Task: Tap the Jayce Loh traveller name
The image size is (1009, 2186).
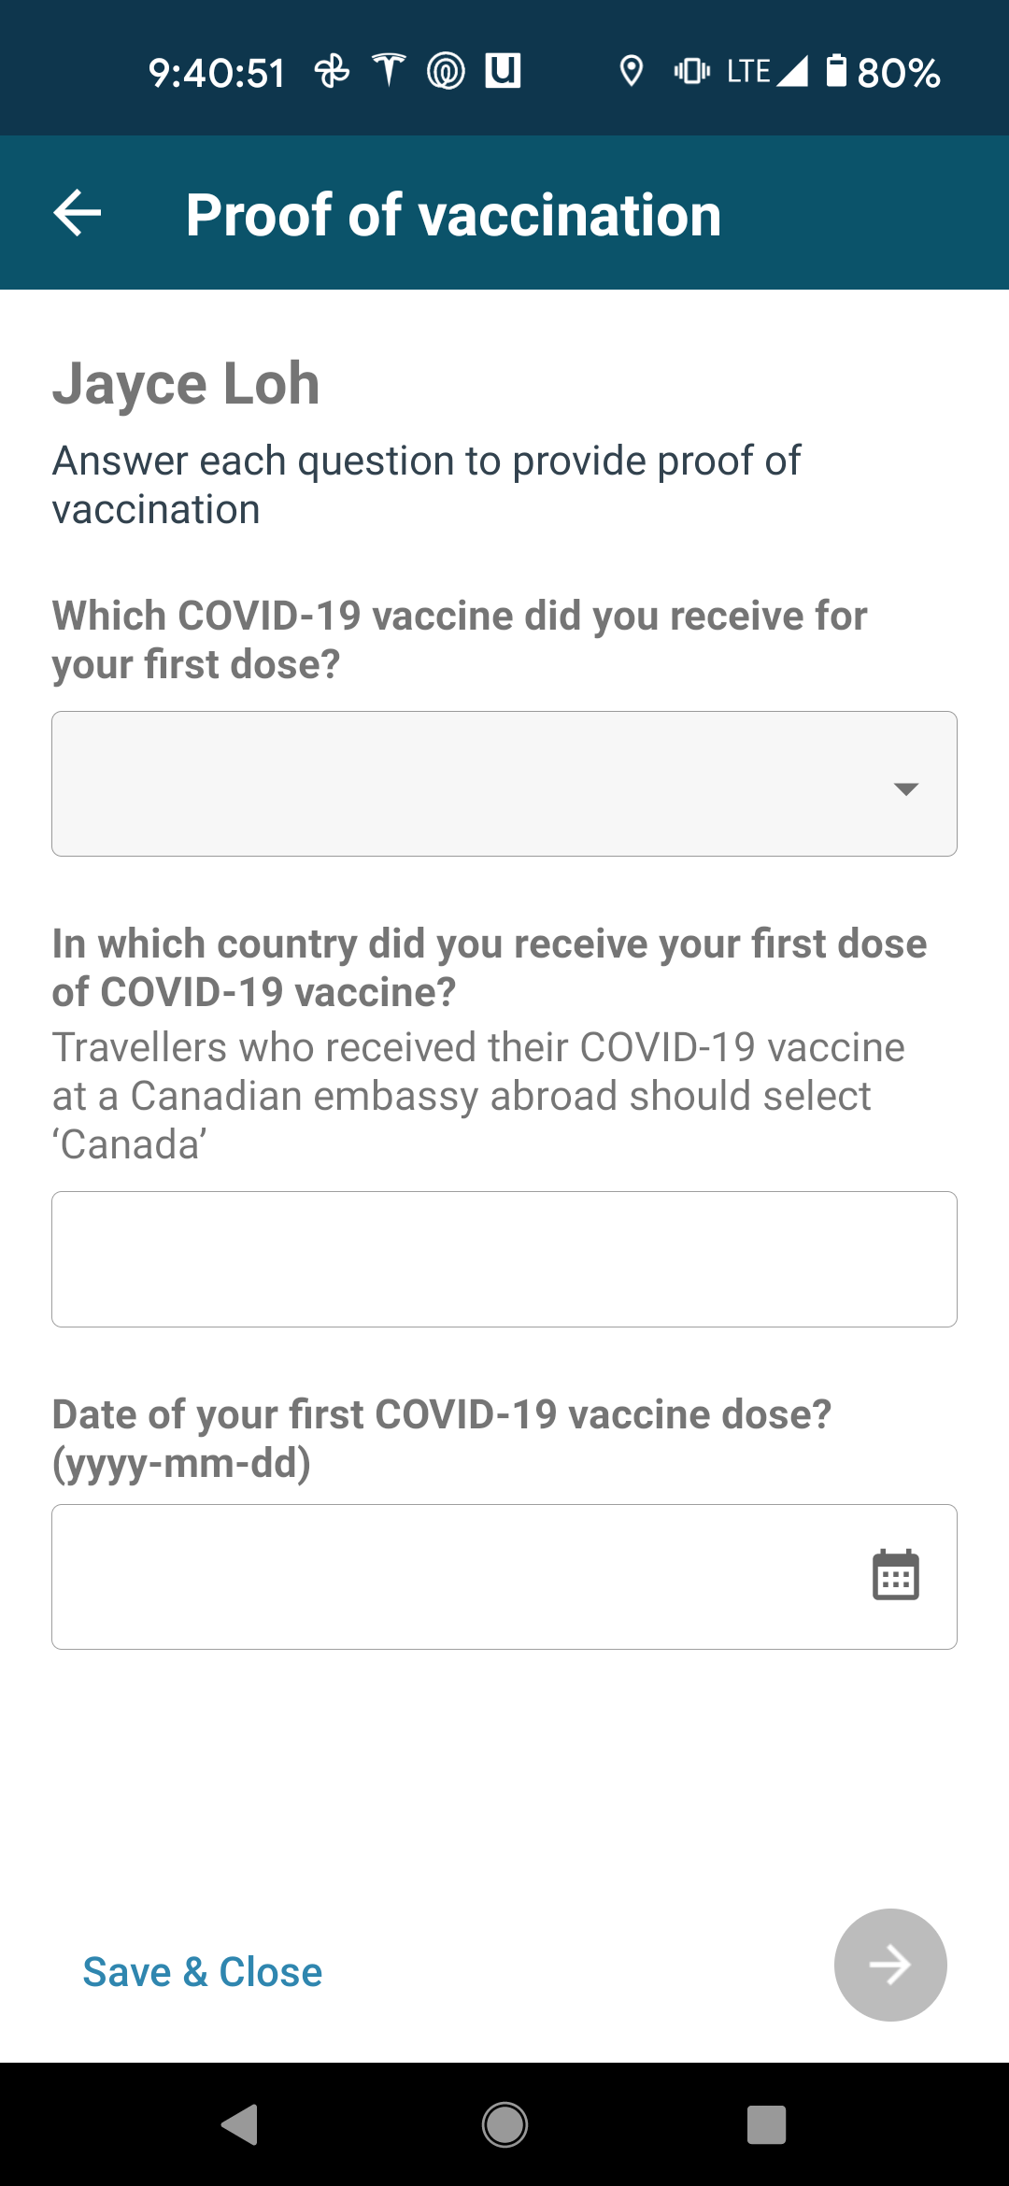Action: 186,383
